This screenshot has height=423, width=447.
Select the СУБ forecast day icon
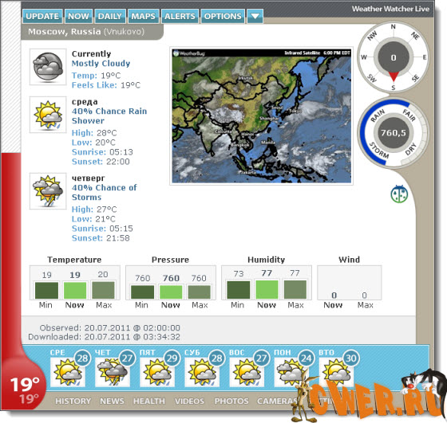(x=202, y=372)
